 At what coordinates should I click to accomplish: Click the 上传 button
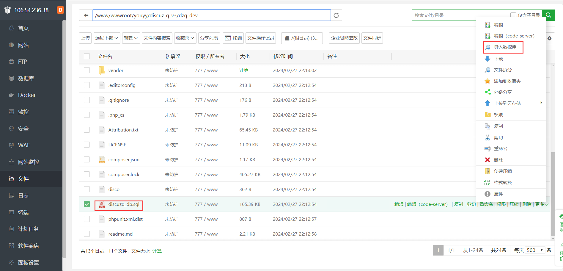(85, 38)
